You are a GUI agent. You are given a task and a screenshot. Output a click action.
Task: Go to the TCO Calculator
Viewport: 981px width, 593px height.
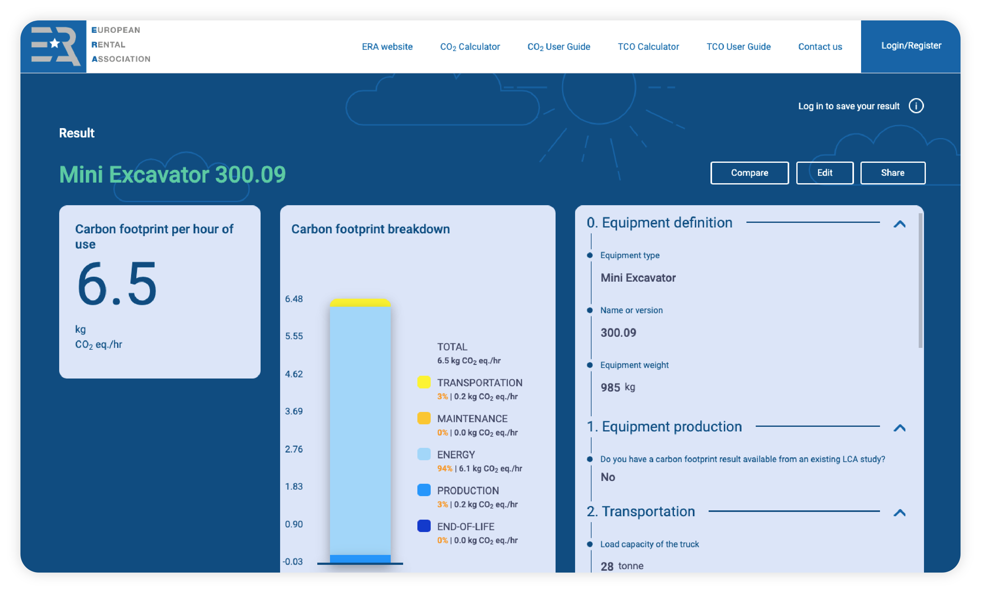[648, 47]
